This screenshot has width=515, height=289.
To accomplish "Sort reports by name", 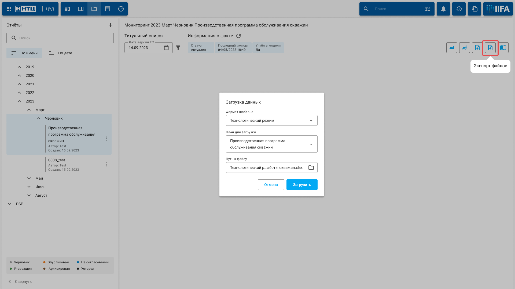I will coord(24,53).
